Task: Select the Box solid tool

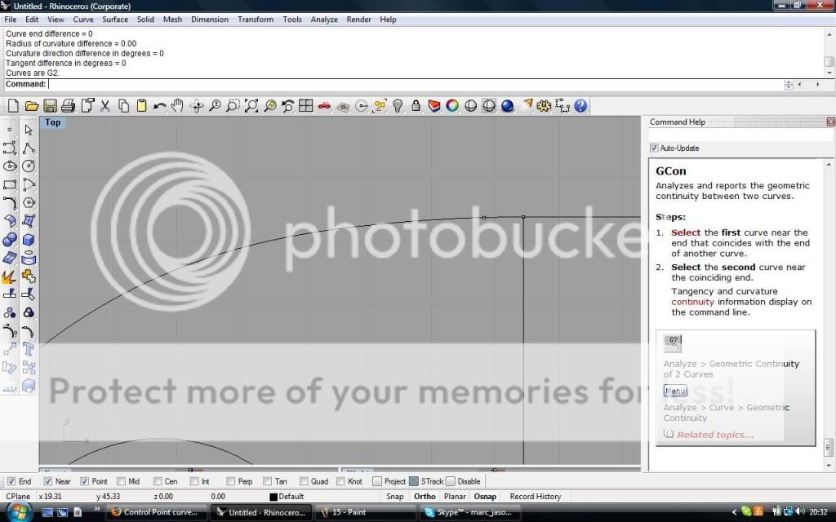Action: (29, 240)
